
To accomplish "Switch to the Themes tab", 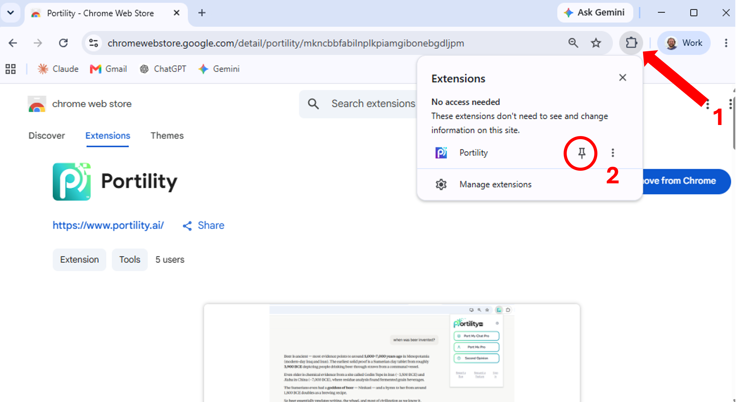I will [x=167, y=136].
